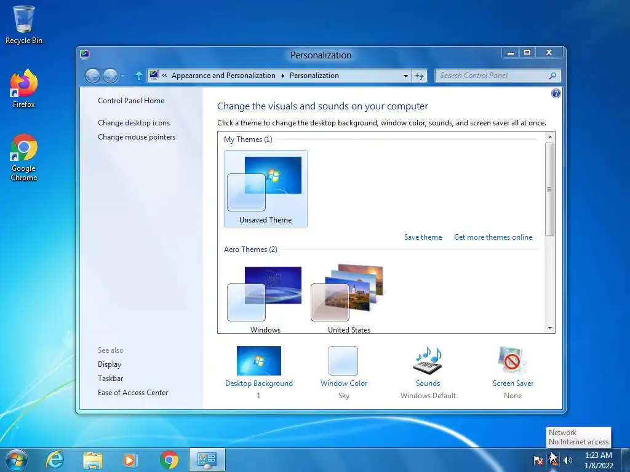Open the Windows Start menu orb
630x472 pixels.
coord(17,460)
